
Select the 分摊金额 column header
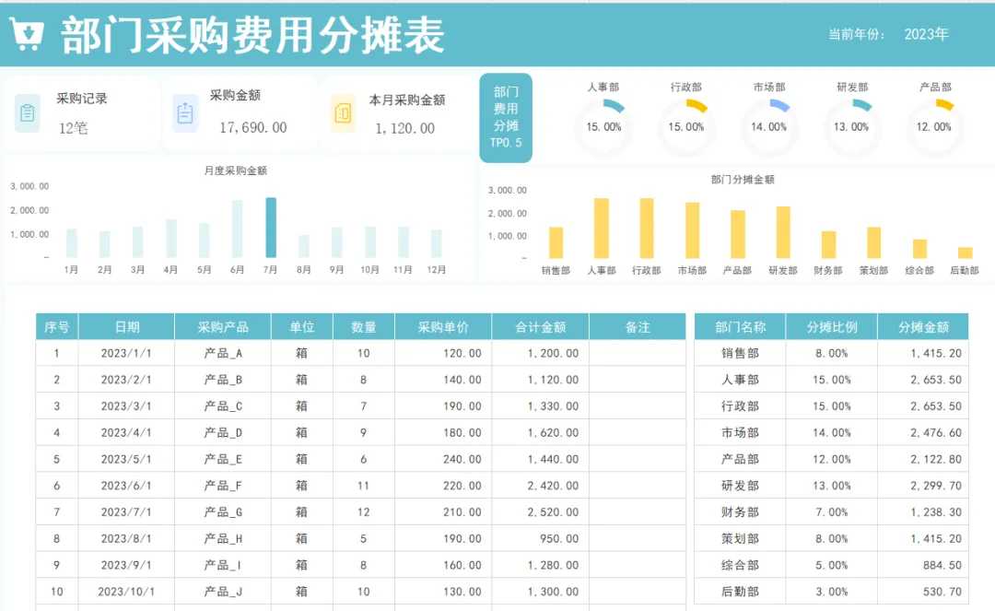(923, 327)
